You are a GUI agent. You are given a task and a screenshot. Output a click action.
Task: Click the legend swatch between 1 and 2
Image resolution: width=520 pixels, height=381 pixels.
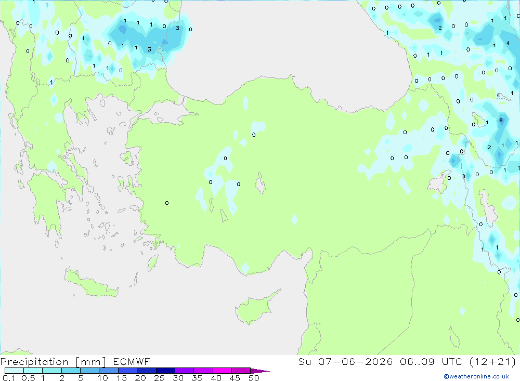click(x=51, y=371)
